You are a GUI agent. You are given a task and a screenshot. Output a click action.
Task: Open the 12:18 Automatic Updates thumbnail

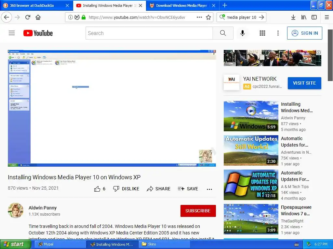pyautogui.click(x=251, y=185)
